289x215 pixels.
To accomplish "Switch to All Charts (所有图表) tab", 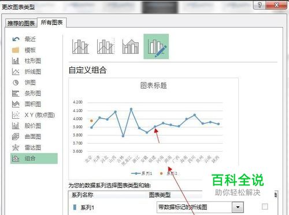I will pyautogui.click(x=52, y=23).
